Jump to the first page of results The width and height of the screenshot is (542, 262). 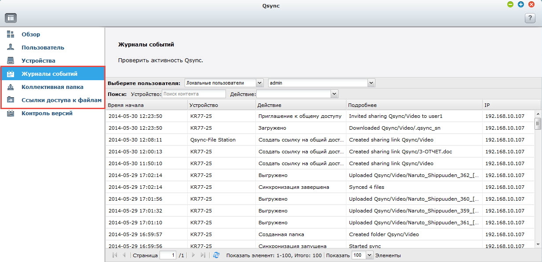(x=115, y=255)
